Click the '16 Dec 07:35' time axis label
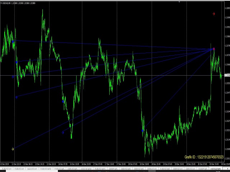Screen dimensions: 230x172 (x=63, y=164)
